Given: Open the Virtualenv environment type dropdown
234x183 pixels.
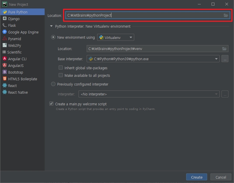Looking at the screenshot, I should [116, 37].
